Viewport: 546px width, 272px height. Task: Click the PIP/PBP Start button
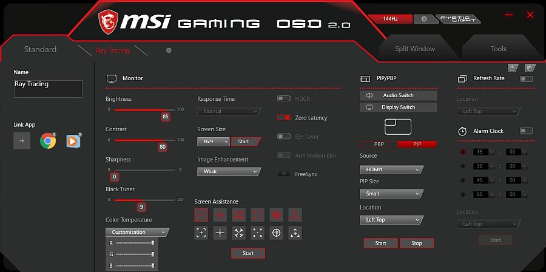pyautogui.click(x=380, y=243)
